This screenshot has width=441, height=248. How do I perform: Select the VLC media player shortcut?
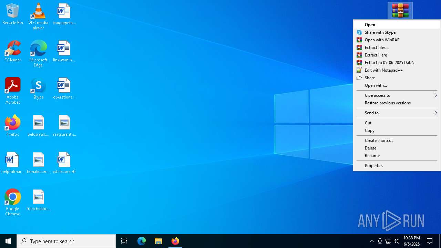pyautogui.click(x=38, y=17)
